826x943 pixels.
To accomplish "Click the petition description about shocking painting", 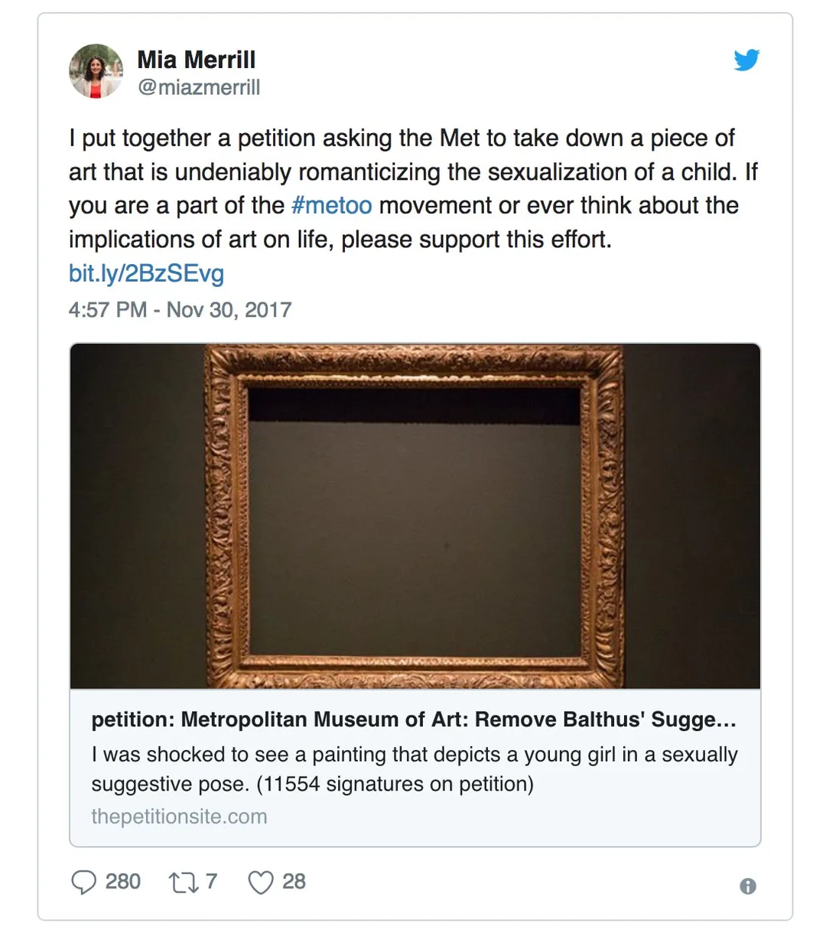I will point(415,768).
